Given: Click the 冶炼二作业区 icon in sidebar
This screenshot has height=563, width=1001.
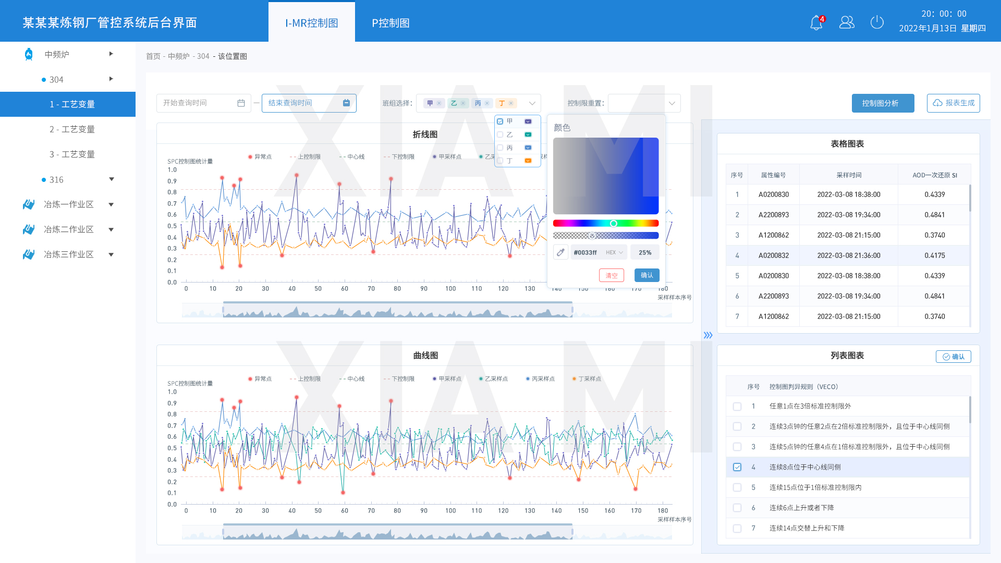Looking at the screenshot, I should [x=29, y=229].
